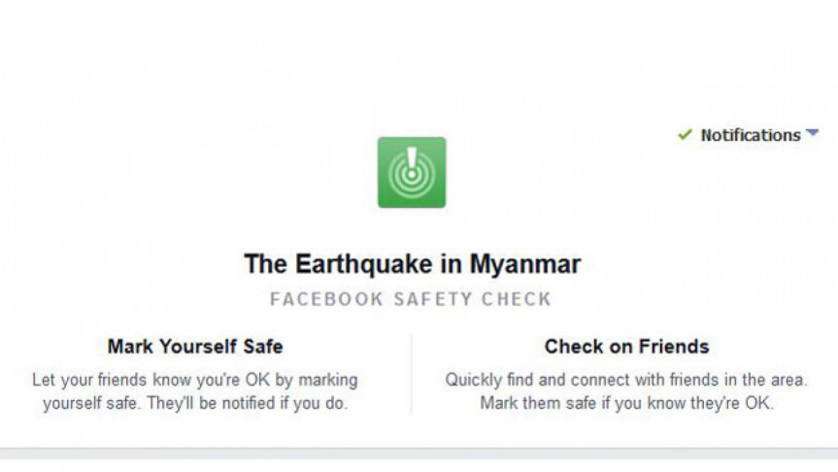Open the Notifications menu label
Viewport: 838px width, 472px height.
(x=751, y=135)
